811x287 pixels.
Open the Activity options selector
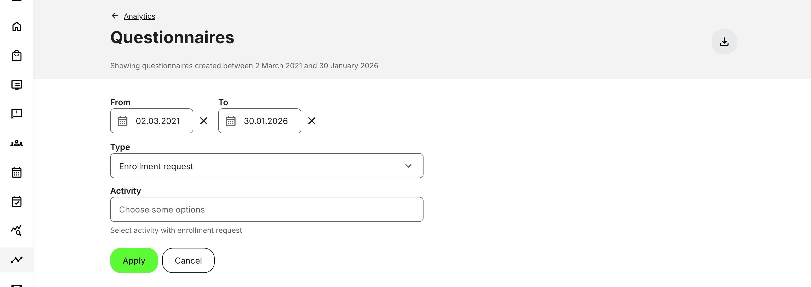pos(266,209)
